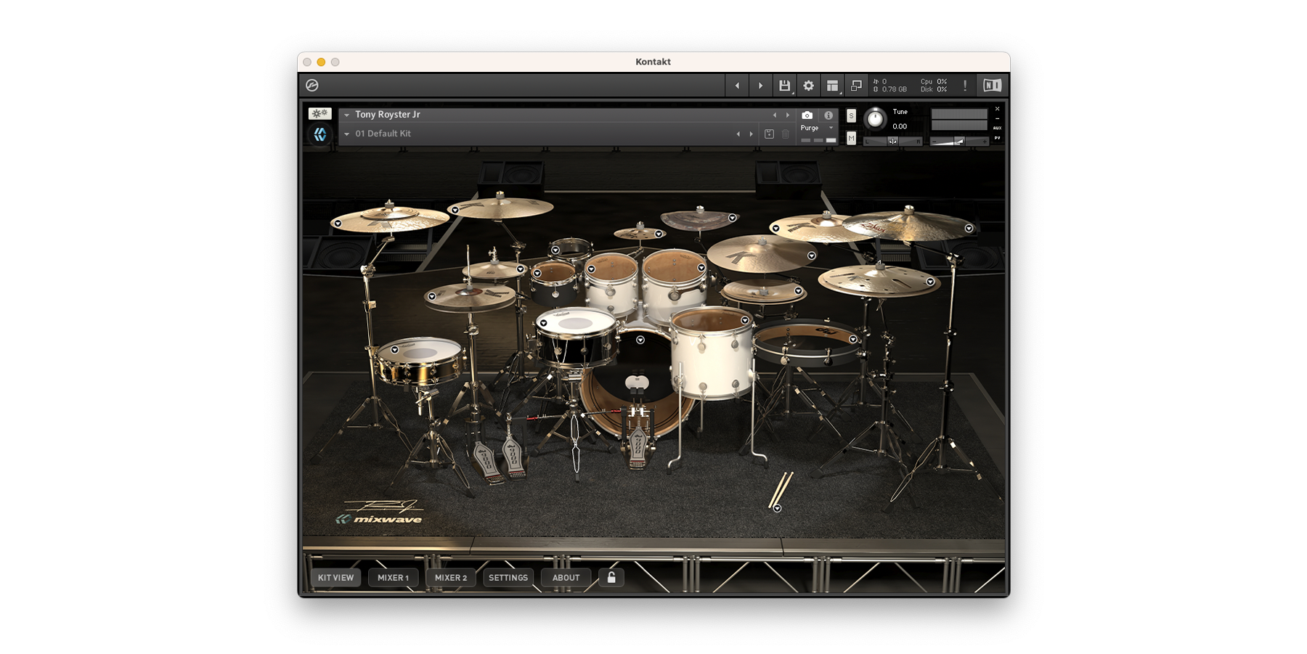Open the Settings page

click(508, 578)
